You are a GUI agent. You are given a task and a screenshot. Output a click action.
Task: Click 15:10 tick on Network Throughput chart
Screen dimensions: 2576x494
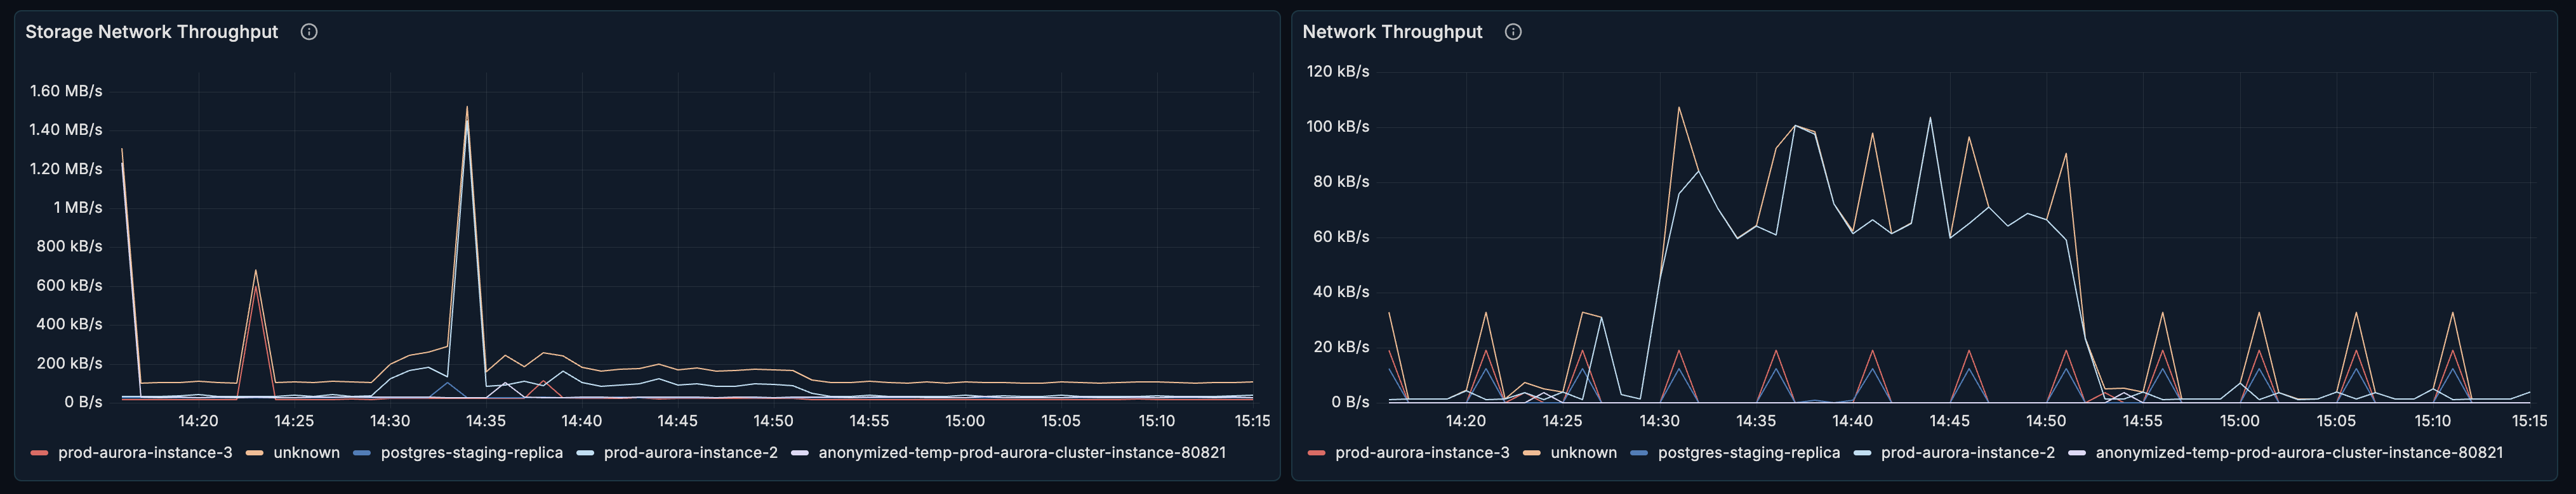click(x=2433, y=421)
